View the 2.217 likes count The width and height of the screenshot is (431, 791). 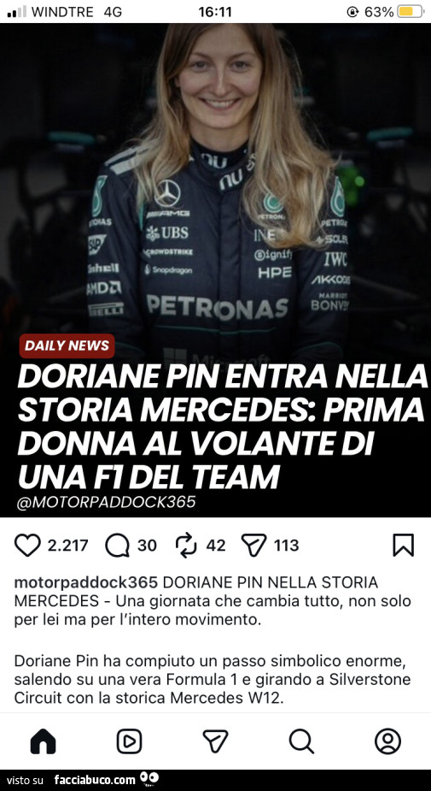[x=67, y=546]
